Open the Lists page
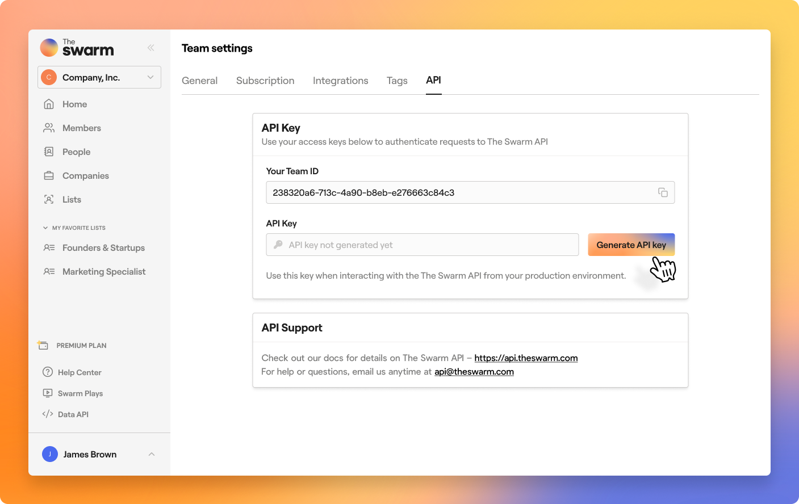Viewport: 799px width, 504px height. (72, 200)
